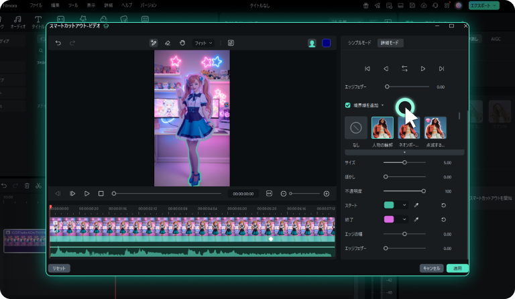Image resolution: width=515 pixels, height=299 pixels.
Task: Switch to シンプルモード tab
Action: 359,43
